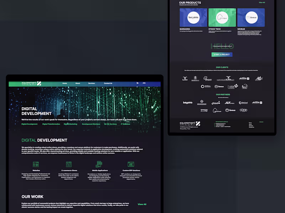This screenshot has width=285, height=213.
Task: Click the Home link in the footer
Action: point(250,123)
